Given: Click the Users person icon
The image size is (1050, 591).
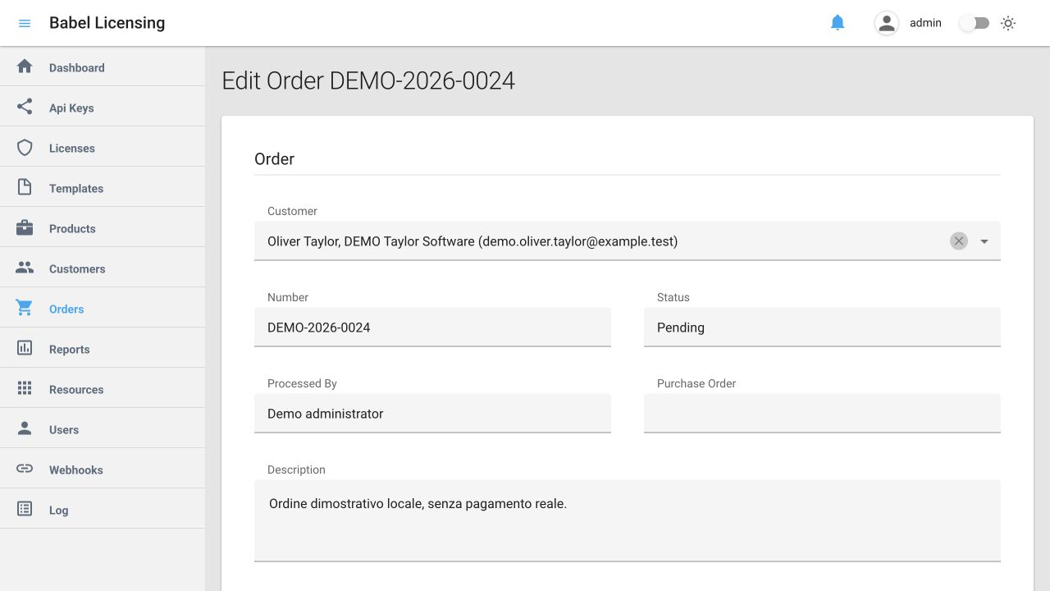Looking at the screenshot, I should pyautogui.click(x=25, y=428).
